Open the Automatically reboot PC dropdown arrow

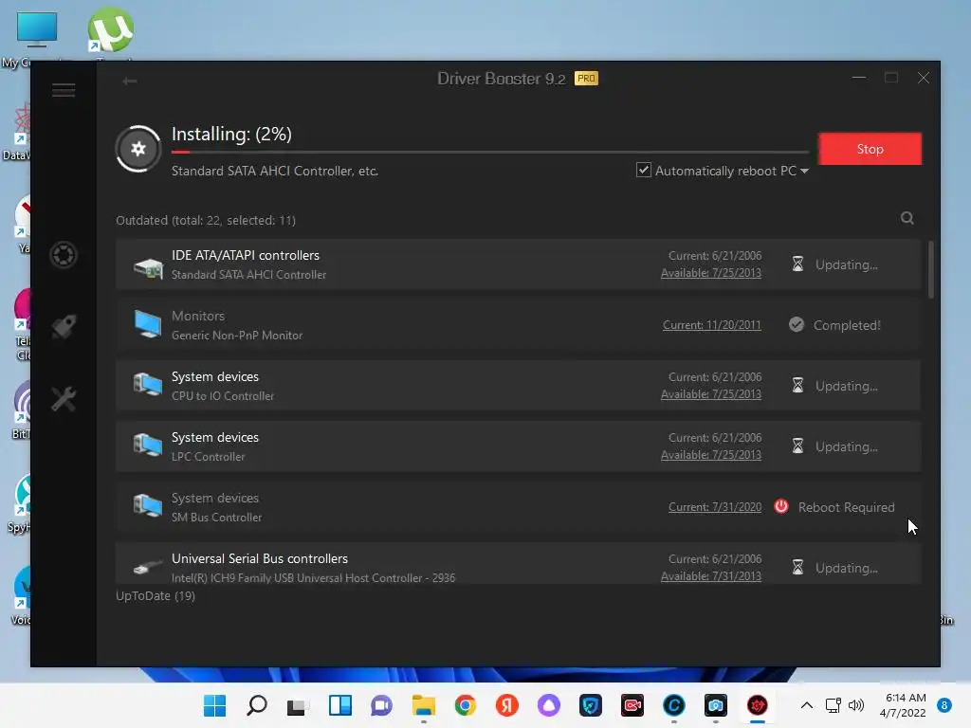click(804, 171)
